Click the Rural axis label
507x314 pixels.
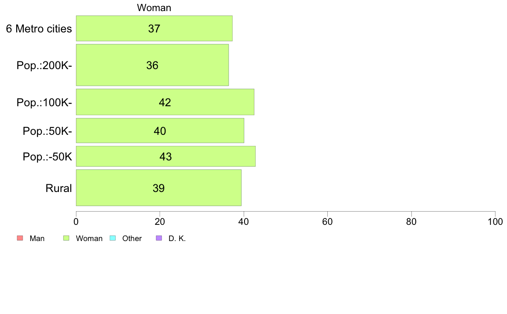click(58, 188)
